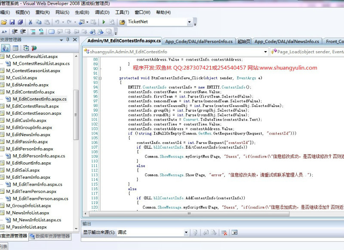The width and height of the screenshot is (344, 250).
Task: Expand the class selector shuangyulin.Admin.M_EditContestInfo
Action: [x=265, y=52]
